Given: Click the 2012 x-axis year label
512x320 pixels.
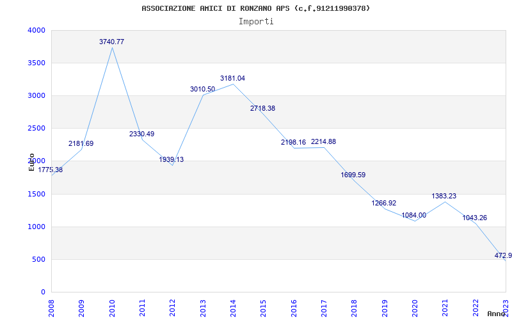Looking at the screenshot, I should tap(172, 307).
